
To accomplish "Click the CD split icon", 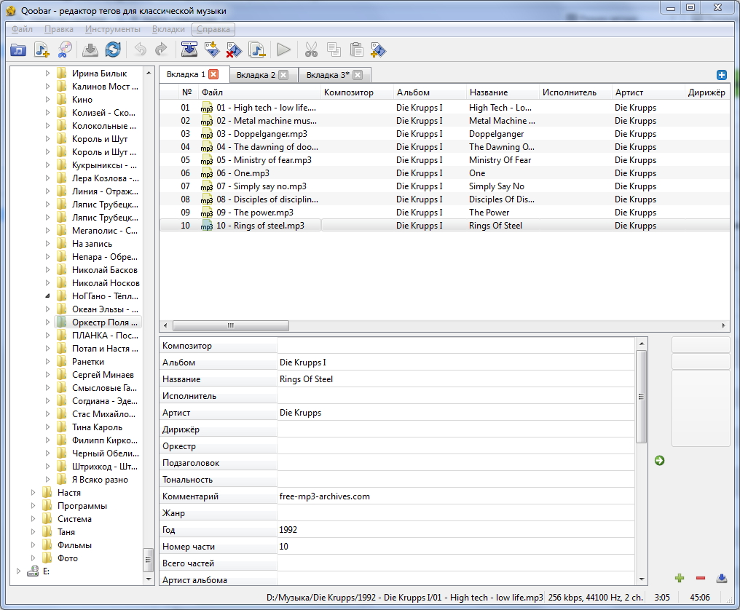I will pyautogui.click(x=65, y=49).
